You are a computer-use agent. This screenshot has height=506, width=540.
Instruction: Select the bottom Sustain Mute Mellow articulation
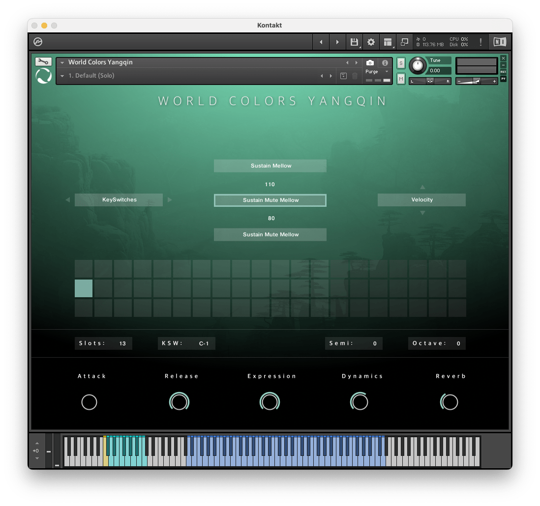(270, 235)
